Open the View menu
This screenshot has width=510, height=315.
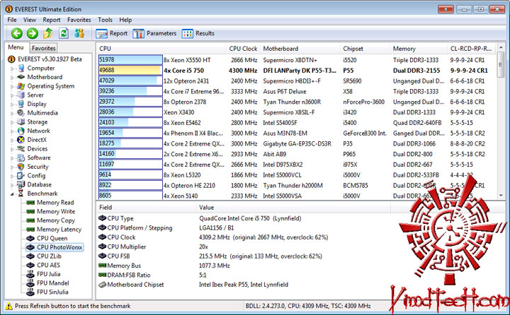30,20
